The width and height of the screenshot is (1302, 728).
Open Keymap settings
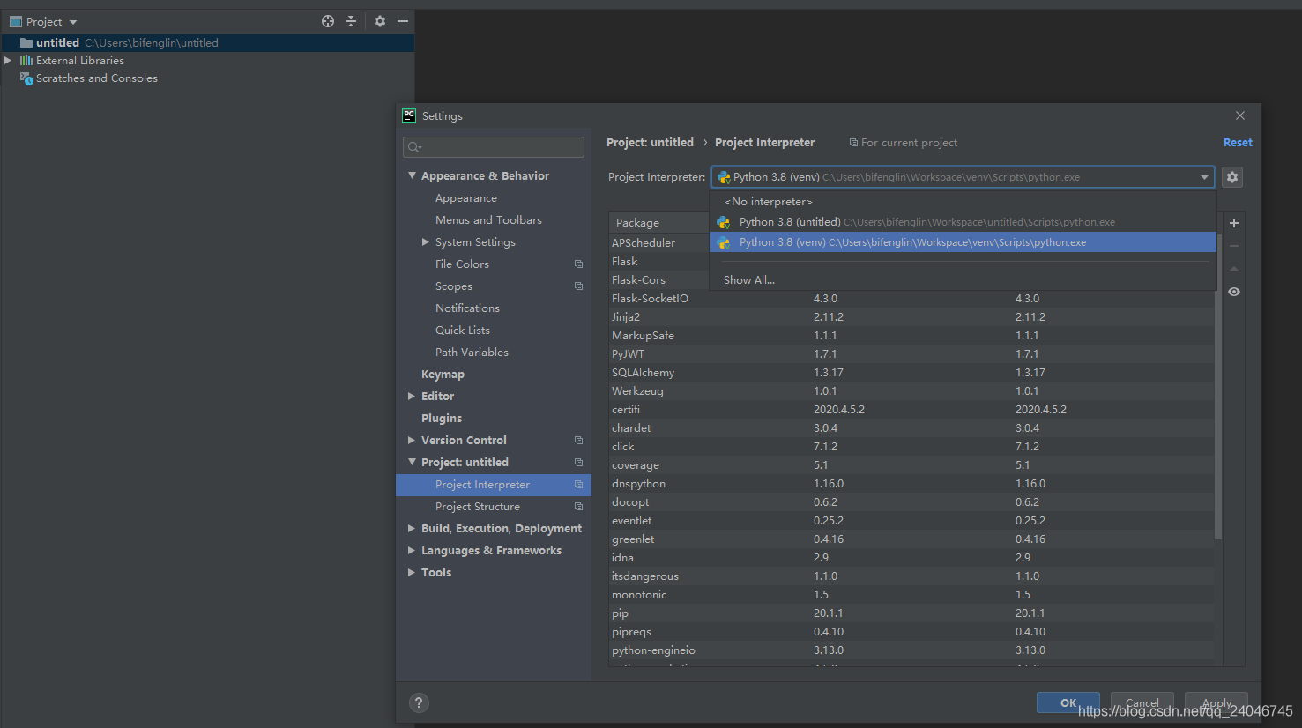(x=443, y=375)
